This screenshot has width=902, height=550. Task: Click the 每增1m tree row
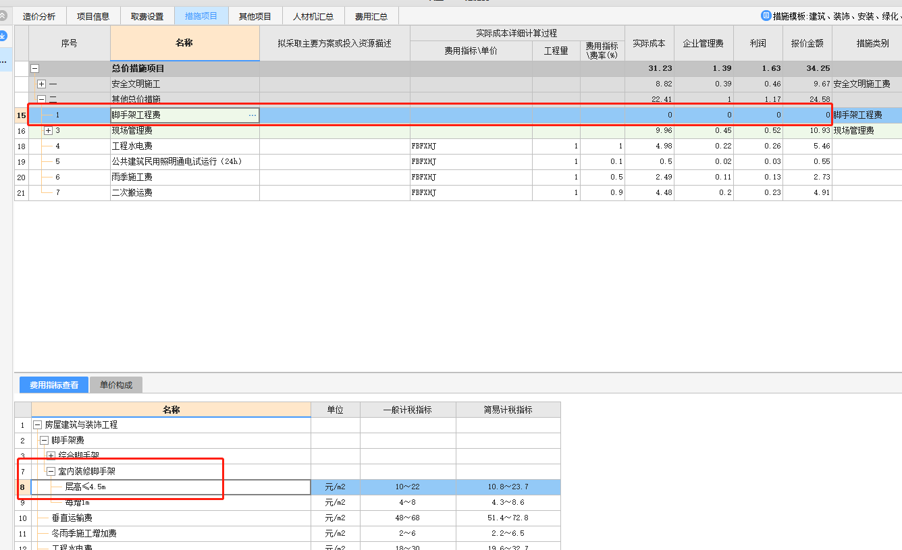[x=171, y=502]
